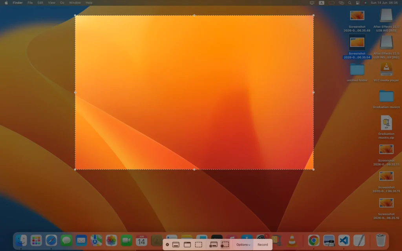Viewport: 402px width, 251px height.
Task: Click the menu bar date and time
Action: (384, 3)
